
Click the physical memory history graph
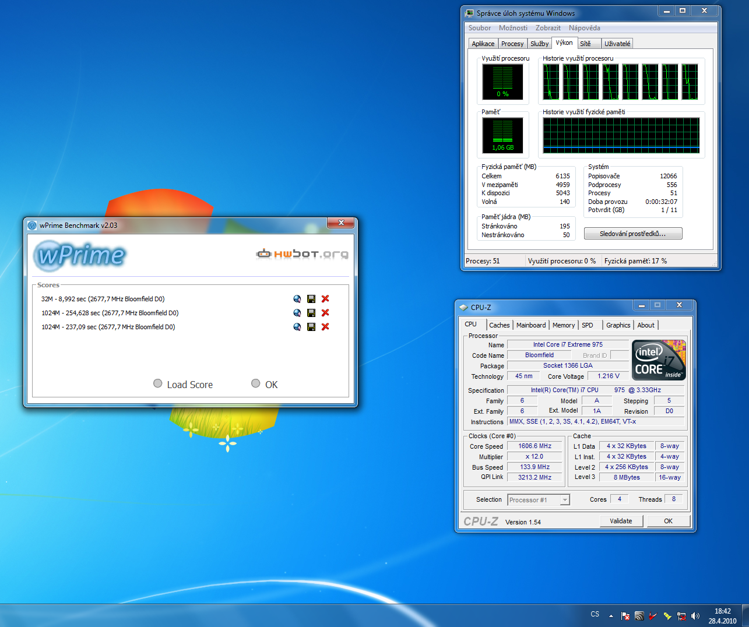point(621,135)
